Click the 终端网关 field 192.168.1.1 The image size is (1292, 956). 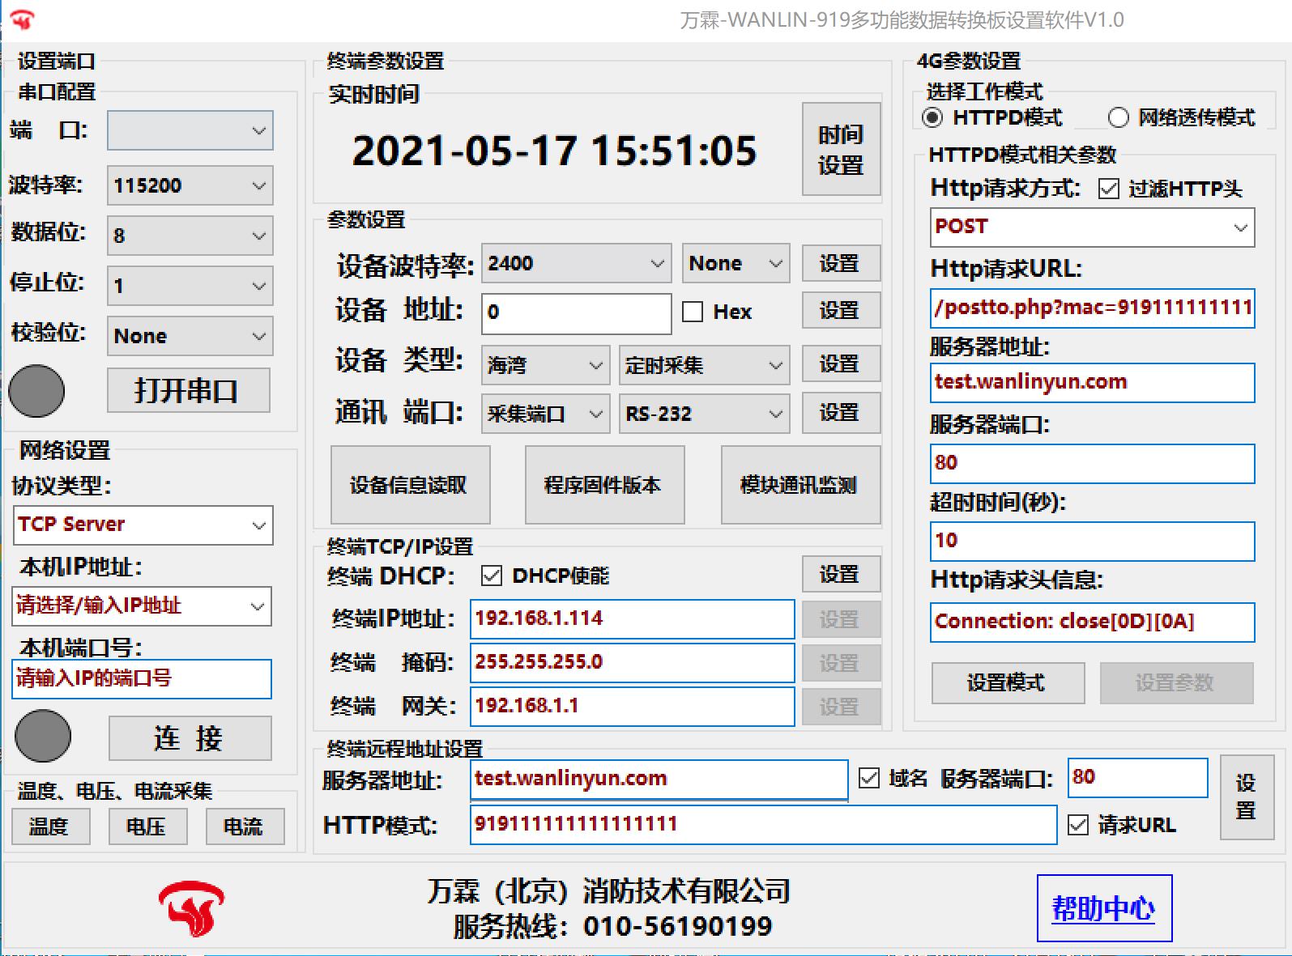[632, 707]
